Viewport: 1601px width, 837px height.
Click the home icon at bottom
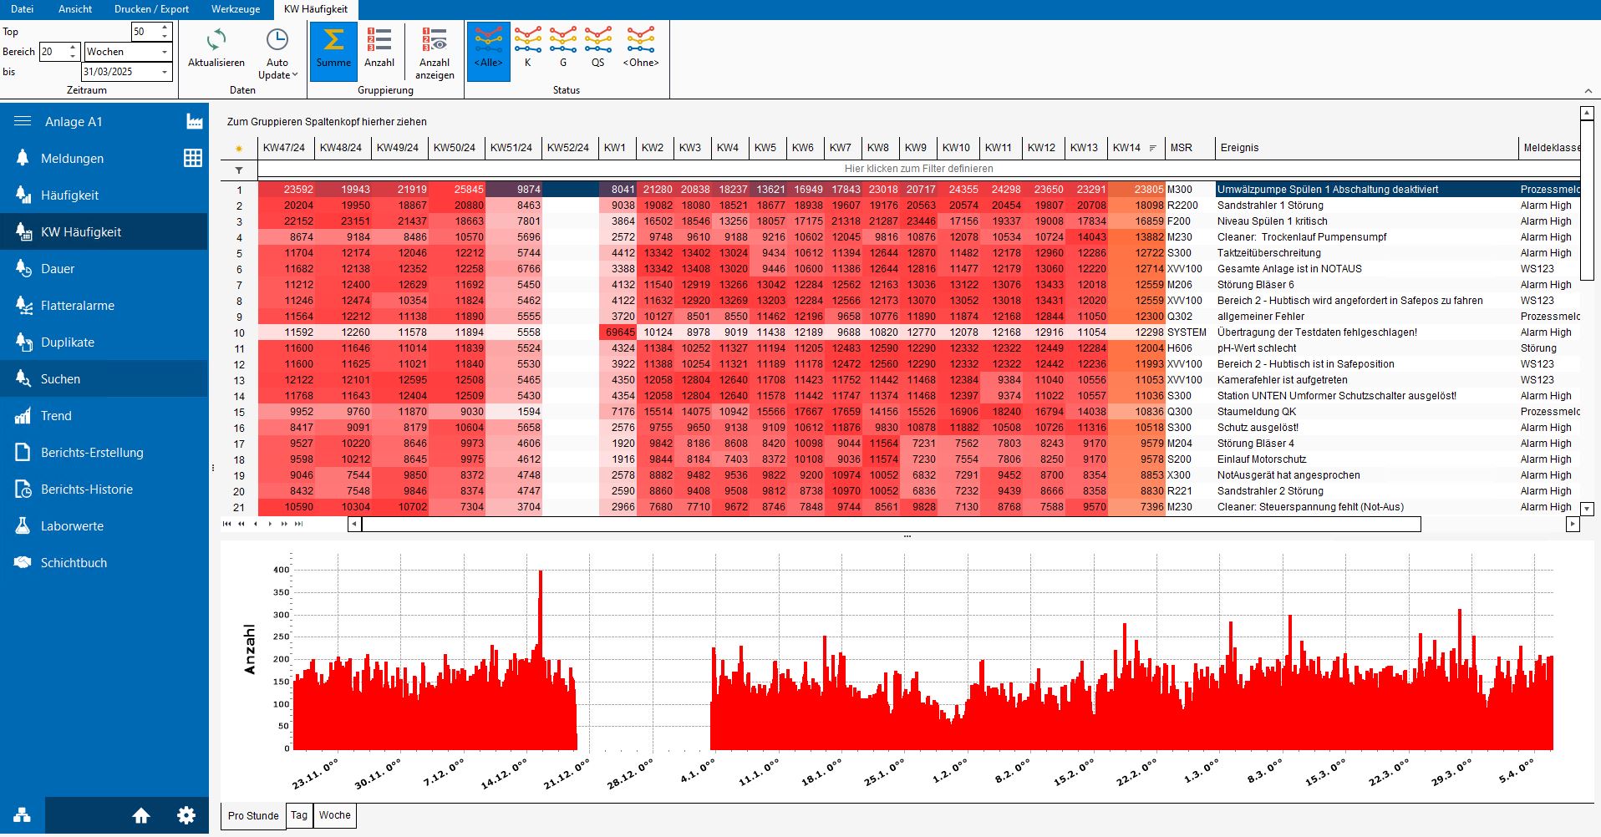point(141,815)
